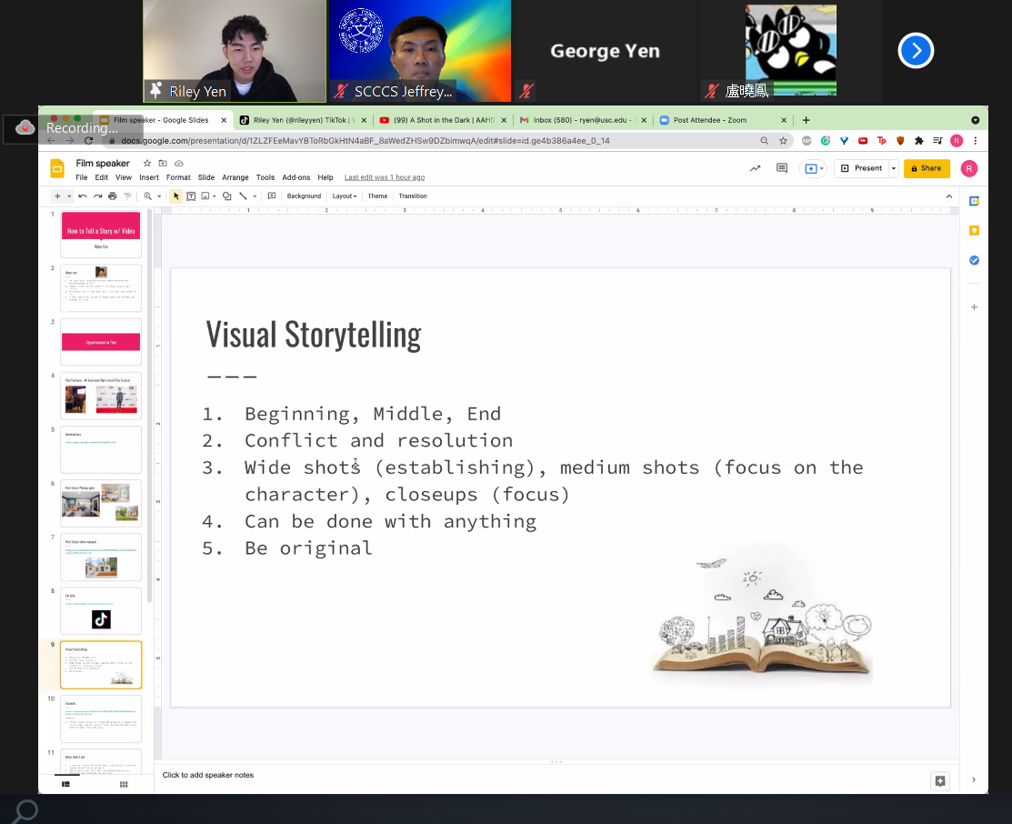Open the Insert menu
1012x824 pixels.
tap(149, 177)
